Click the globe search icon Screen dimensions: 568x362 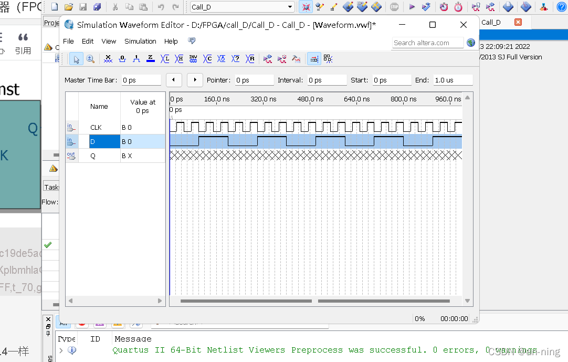pyautogui.click(x=471, y=43)
